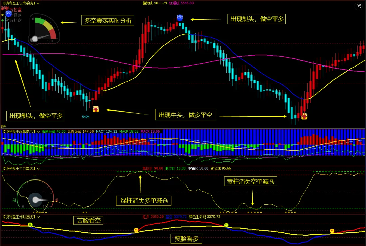
Task: Click the 绿色生命线 5579.72 value
Action: (x=204, y=217)
